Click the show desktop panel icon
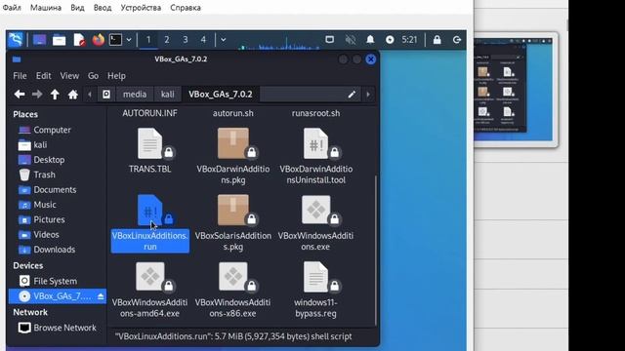 (39, 40)
